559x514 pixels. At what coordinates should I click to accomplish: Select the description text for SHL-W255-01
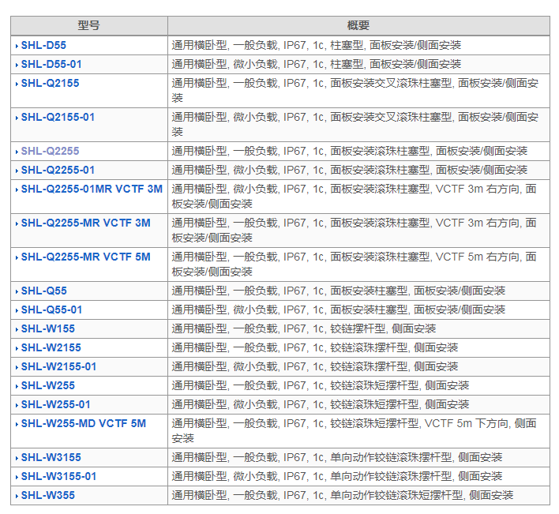tap(321, 404)
